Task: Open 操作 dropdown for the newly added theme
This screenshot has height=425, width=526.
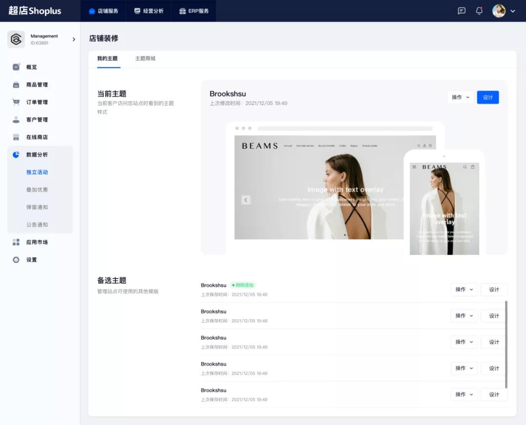Action: [464, 289]
